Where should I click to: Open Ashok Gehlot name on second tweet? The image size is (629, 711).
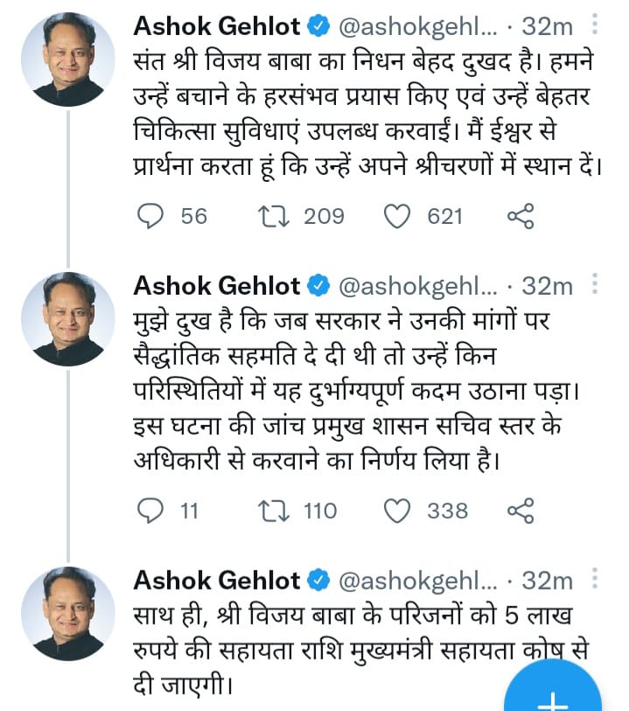tap(216, 286)
